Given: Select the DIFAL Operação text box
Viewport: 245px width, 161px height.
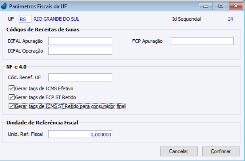Looking at the screenshot, I should [80, 51].
